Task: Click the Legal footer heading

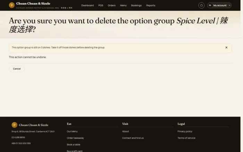Action: (x=181, y=124)
